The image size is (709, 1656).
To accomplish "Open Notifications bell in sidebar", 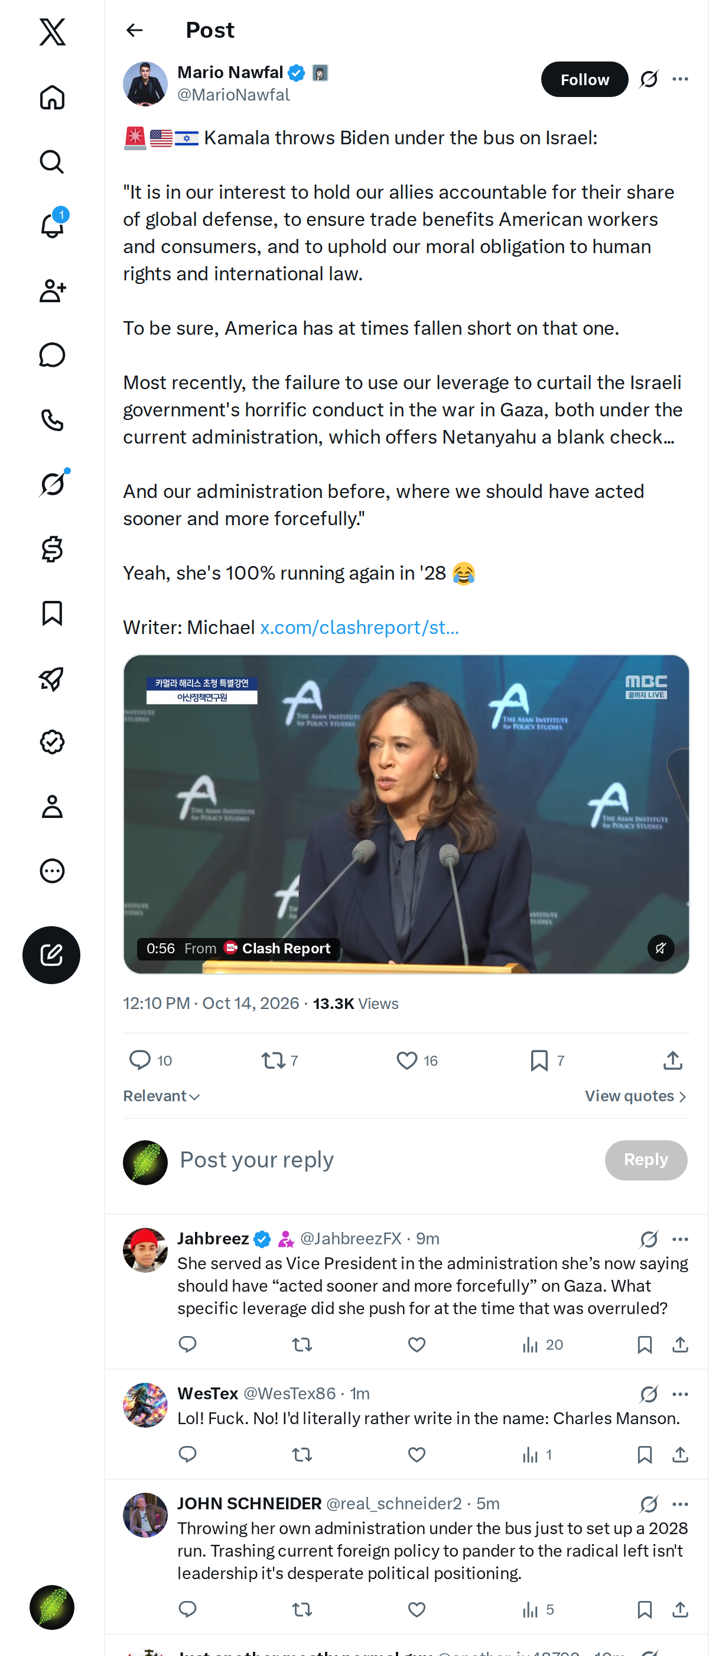I will click(52, 226).
